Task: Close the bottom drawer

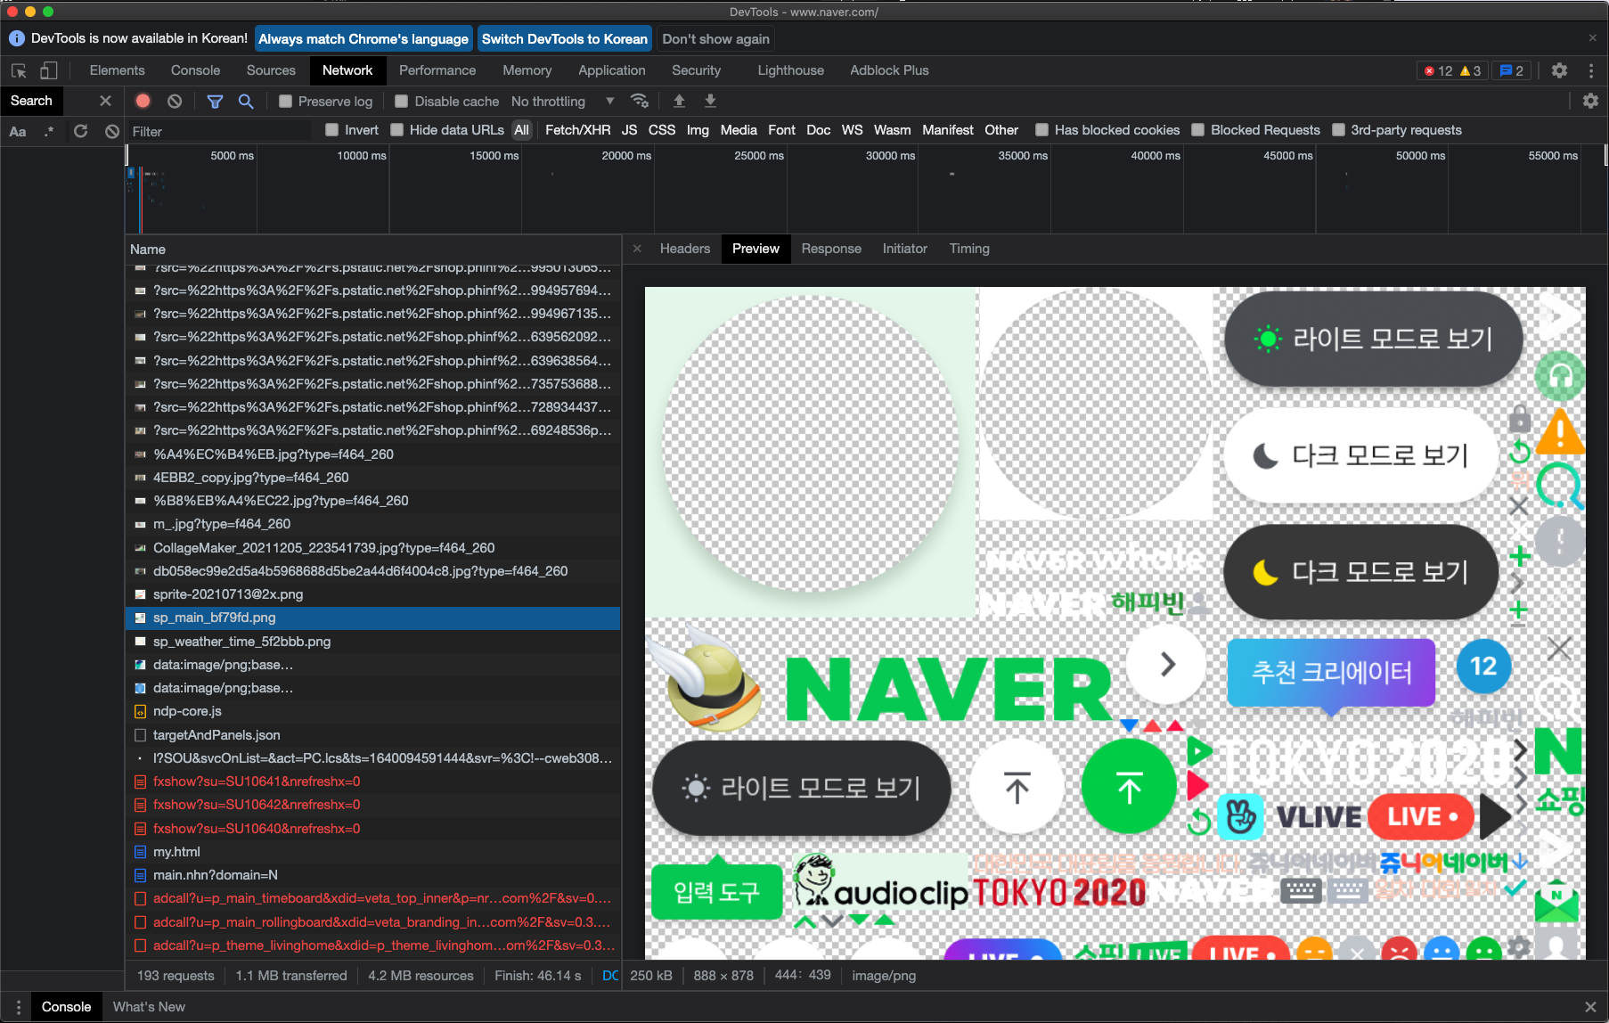Action: point(1590,1007)
